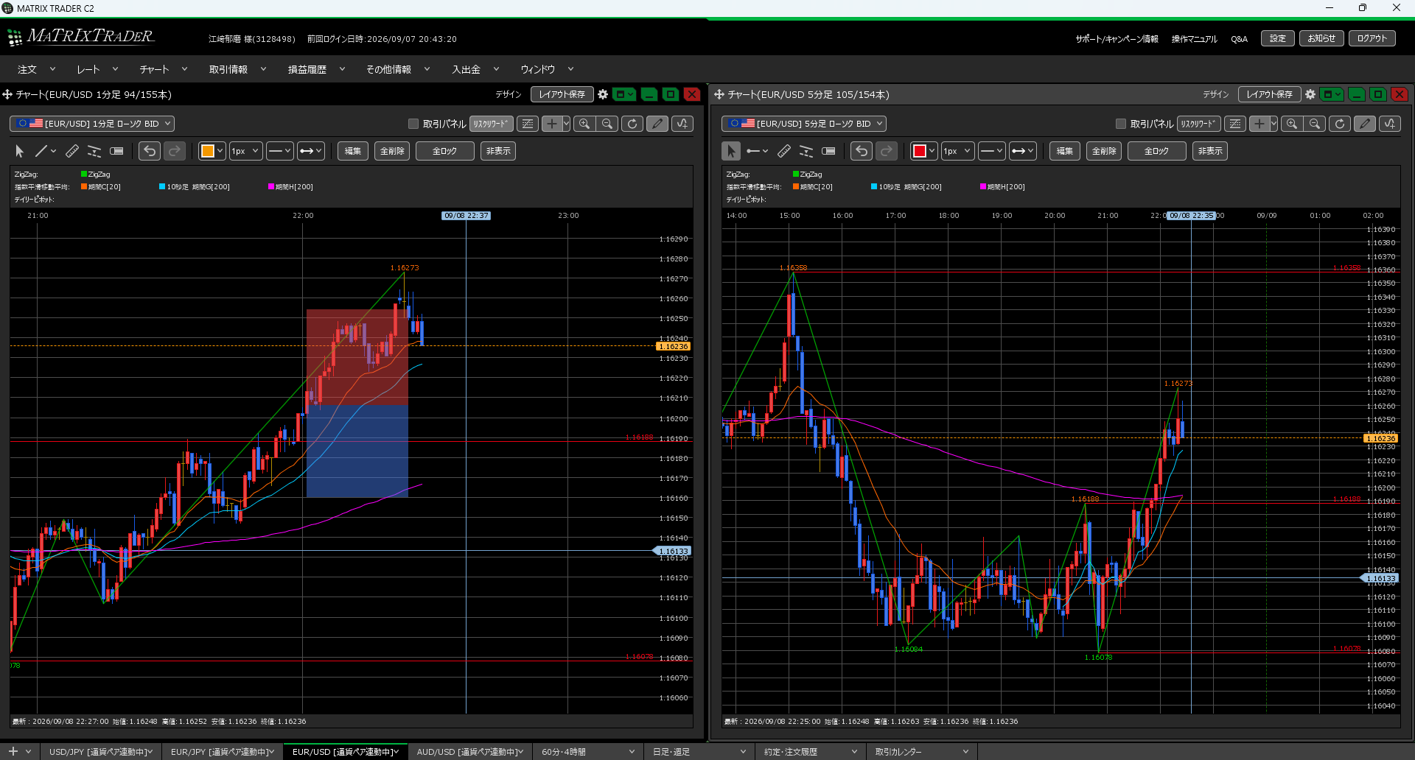Enable 取引パネル checkbox in the 5分足 chart

click(x=1121, y=124)
